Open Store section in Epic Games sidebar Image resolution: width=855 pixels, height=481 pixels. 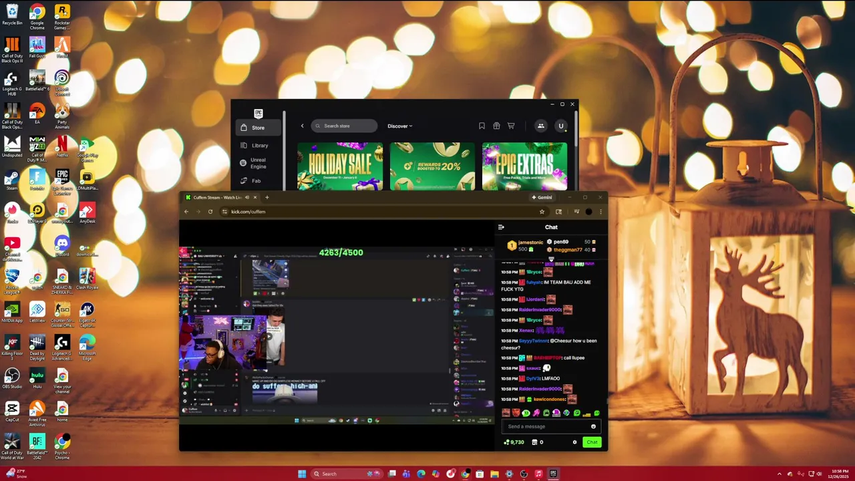point(259,128)
